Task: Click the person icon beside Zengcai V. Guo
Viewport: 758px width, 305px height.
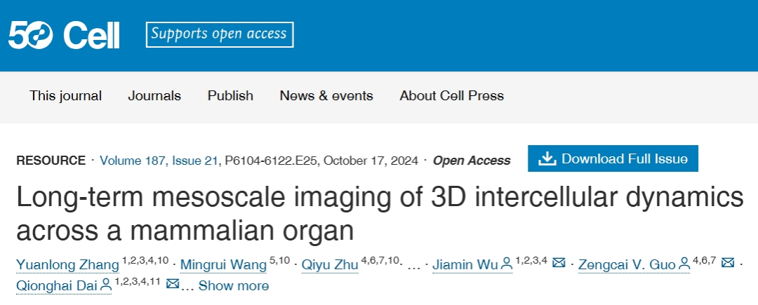Action: [686, 264]
